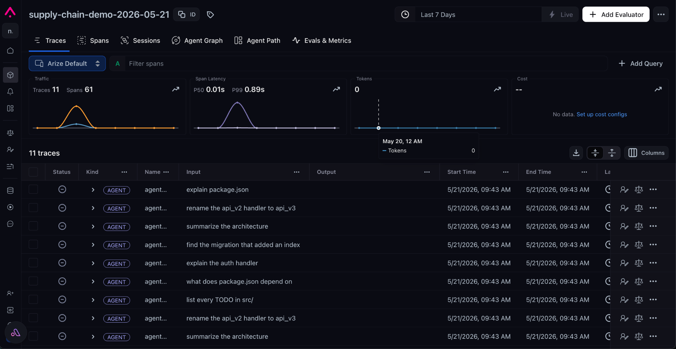
Task: Open the chat bubble icon in sidebar
Action: (10, 224)
